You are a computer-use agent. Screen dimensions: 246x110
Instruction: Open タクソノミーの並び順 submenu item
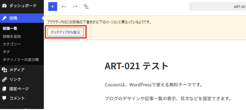(21, 60)
